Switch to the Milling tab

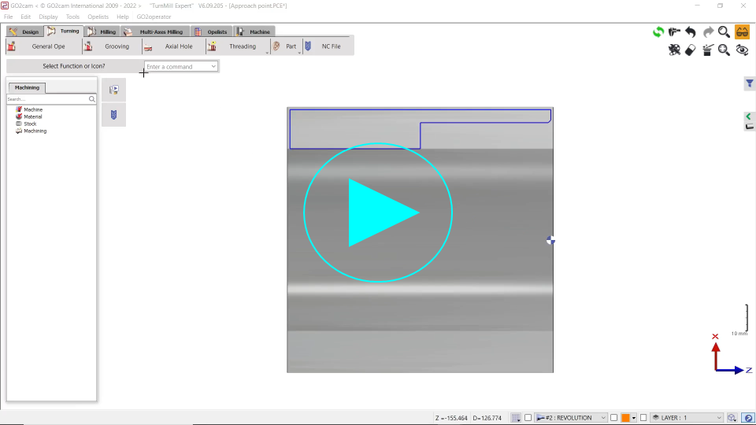click(102, 31)
